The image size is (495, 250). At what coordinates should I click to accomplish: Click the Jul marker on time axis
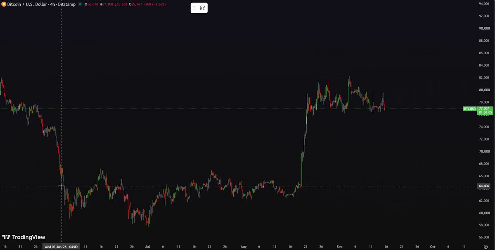click(x=147, y=247)
